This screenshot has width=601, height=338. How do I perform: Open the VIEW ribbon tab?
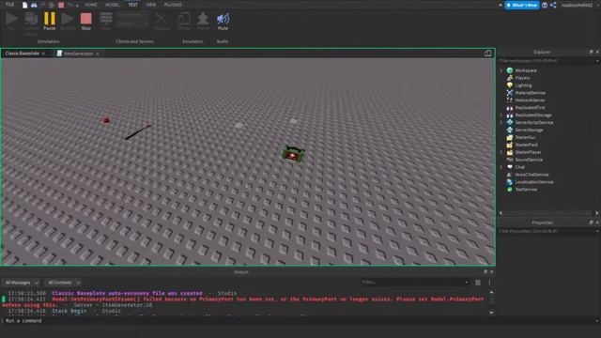pos(151,5)
